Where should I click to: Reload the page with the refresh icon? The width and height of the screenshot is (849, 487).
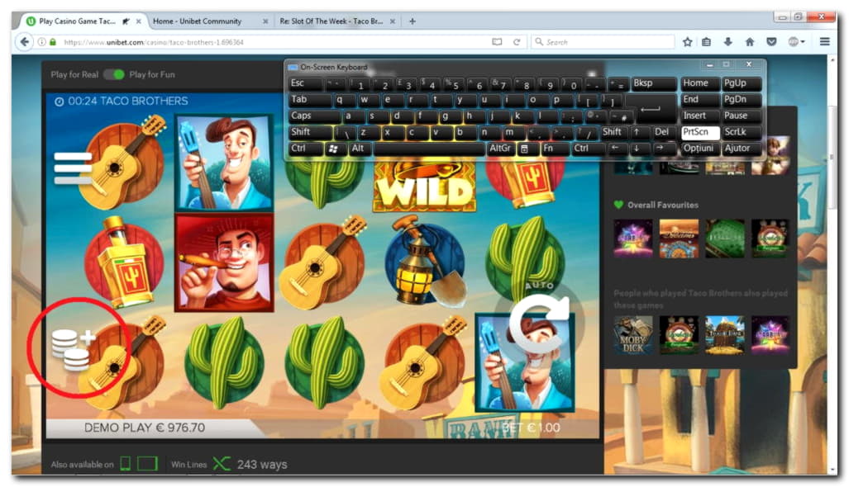pos(517,41)
